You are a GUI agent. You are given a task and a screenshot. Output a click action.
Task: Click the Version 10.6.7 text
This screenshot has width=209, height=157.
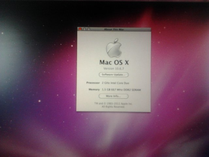(113, 69)
